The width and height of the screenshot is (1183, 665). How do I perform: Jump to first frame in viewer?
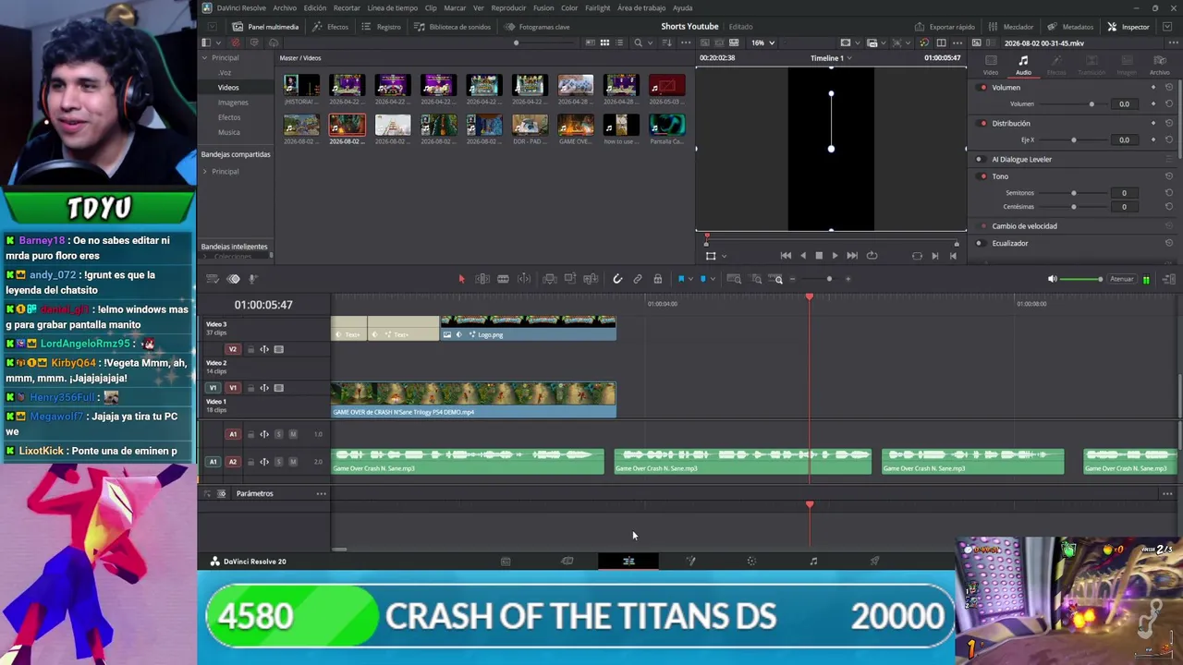pyautogui.click(x=786, y=256)
